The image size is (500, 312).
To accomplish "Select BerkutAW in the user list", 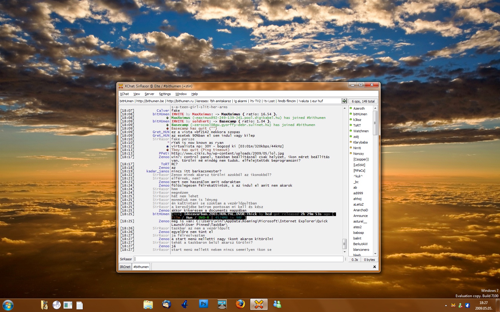I will tap(360, 244).
